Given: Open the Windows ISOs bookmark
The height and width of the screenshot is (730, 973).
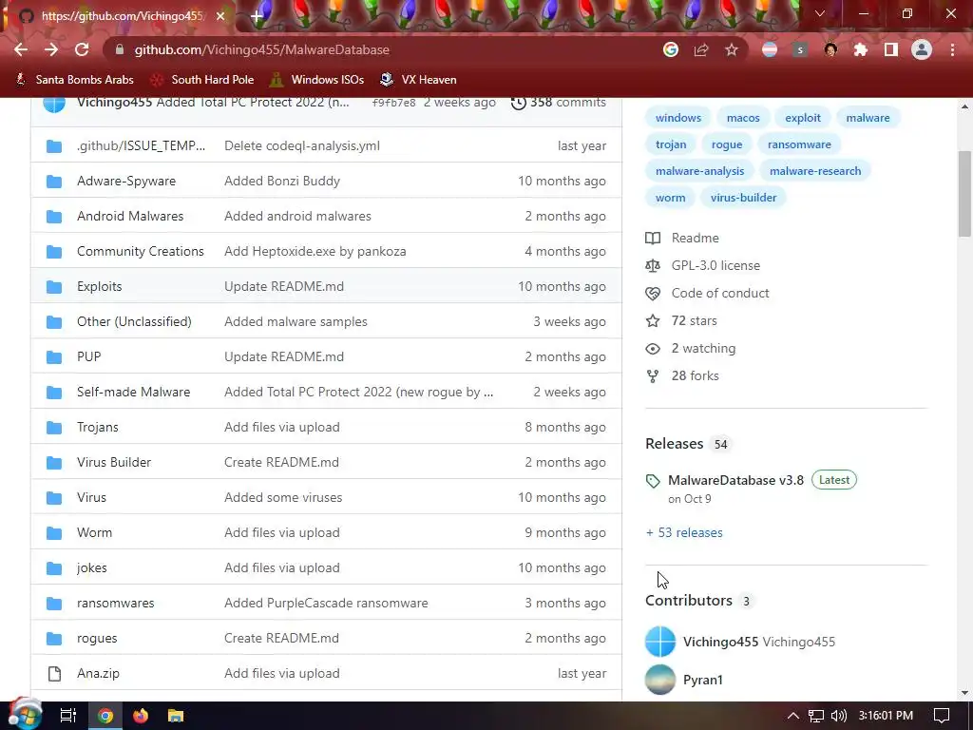Looking at the screenshot, I should pos(317,80).
